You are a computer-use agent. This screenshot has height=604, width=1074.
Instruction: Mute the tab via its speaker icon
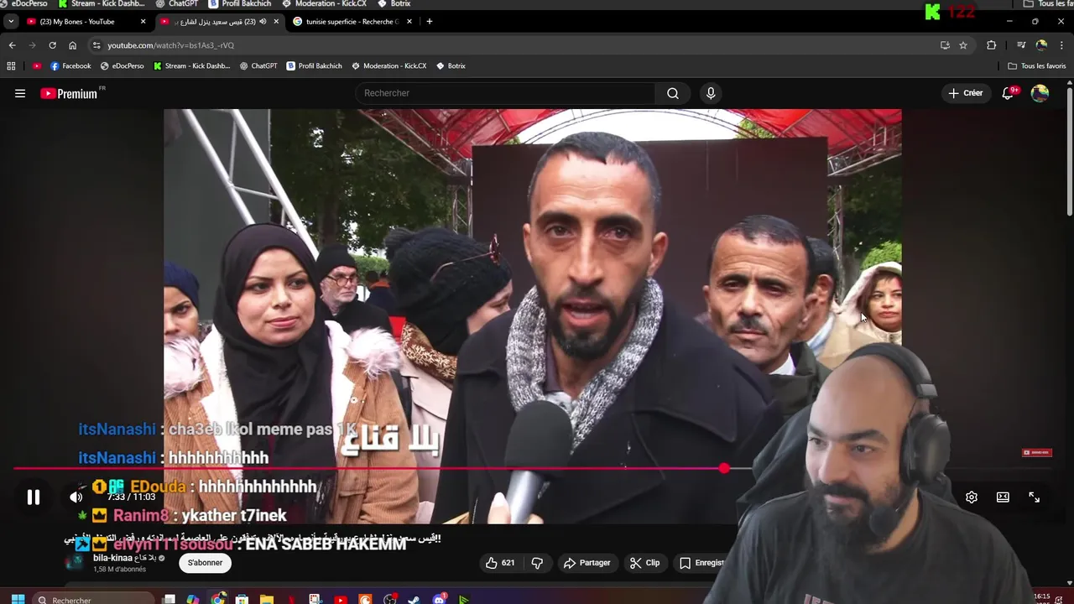coord(263,21)
